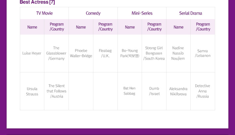This screenshot has height=135, width=235.
Task: Select Bat Hen Sabbag name cell
Action: pyautogui.click(x=129, y=91)
